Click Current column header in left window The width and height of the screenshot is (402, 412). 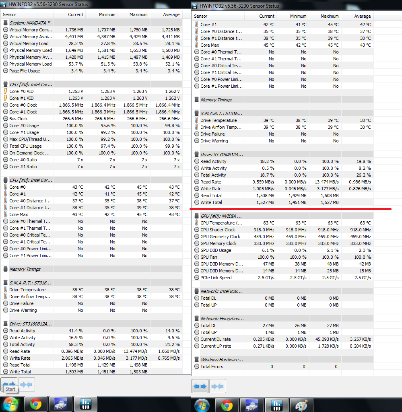(x=70, y=14)
